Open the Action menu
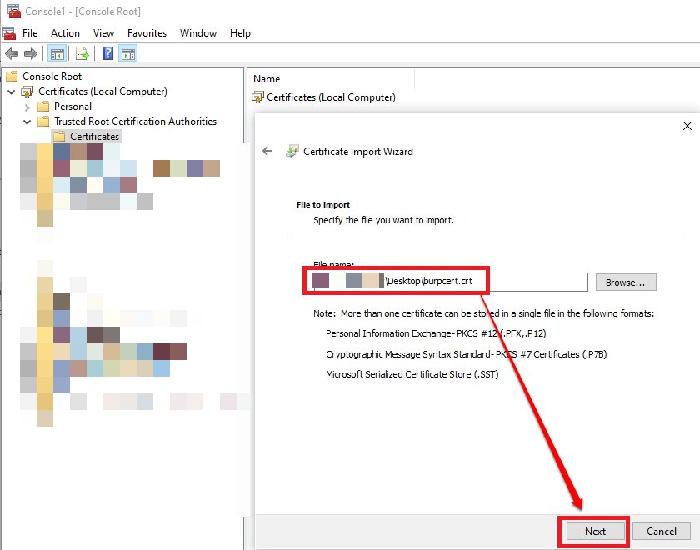 65,33
